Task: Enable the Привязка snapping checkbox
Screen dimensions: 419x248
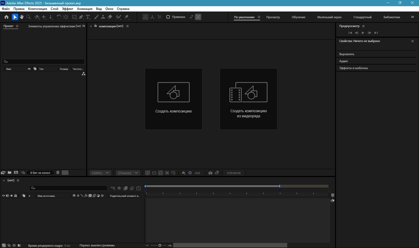Action: point(168,17)
